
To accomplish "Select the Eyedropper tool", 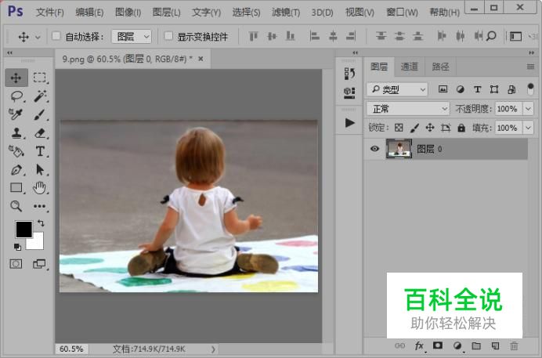I will tap(16, 114).
